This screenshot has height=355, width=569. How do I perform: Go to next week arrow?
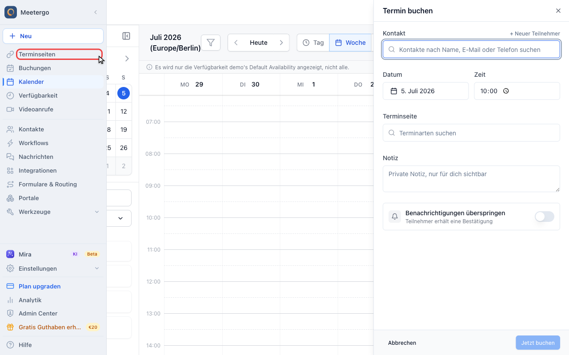281,43
